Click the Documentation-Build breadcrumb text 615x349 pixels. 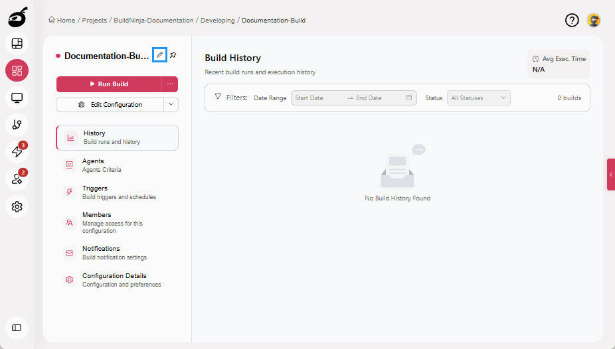274,21
